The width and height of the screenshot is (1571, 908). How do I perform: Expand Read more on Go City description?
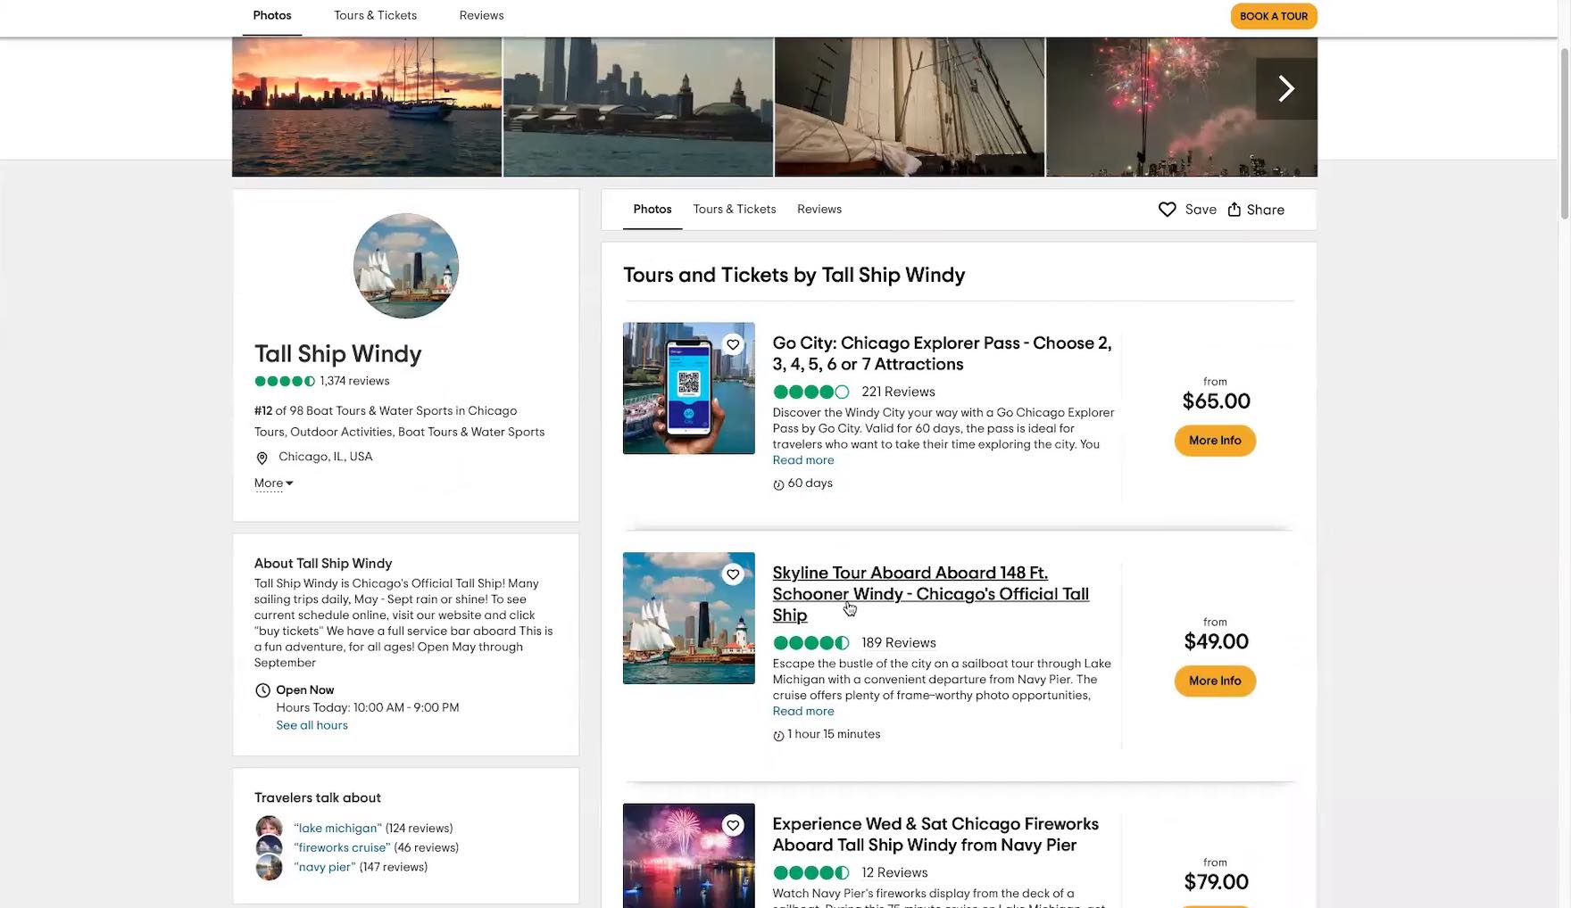pos(802,460)
